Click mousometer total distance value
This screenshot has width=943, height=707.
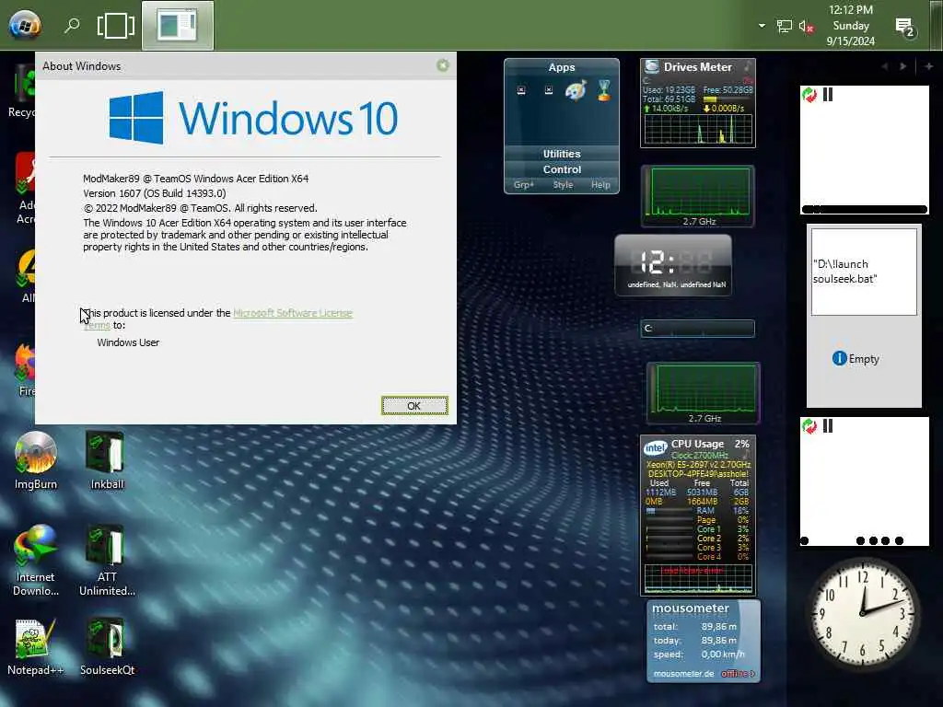coord(718,626)
